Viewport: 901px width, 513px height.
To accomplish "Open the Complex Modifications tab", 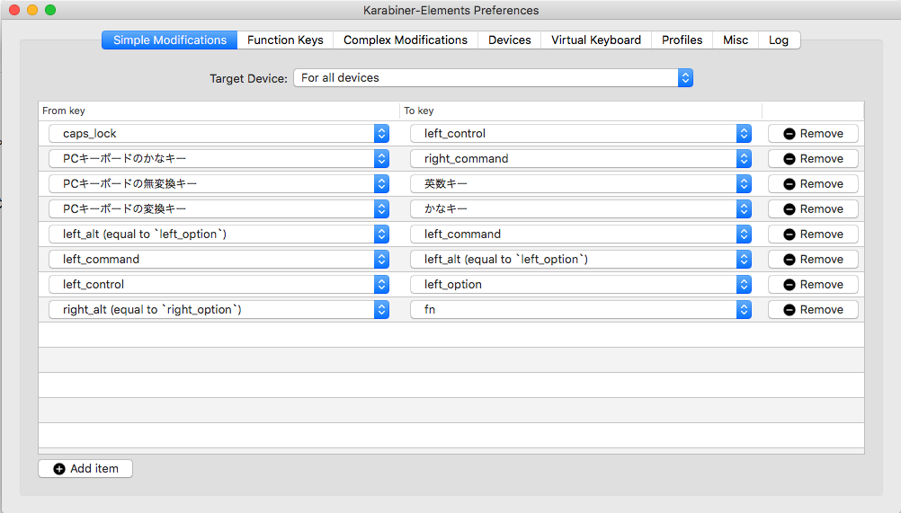I will point(406,40).
